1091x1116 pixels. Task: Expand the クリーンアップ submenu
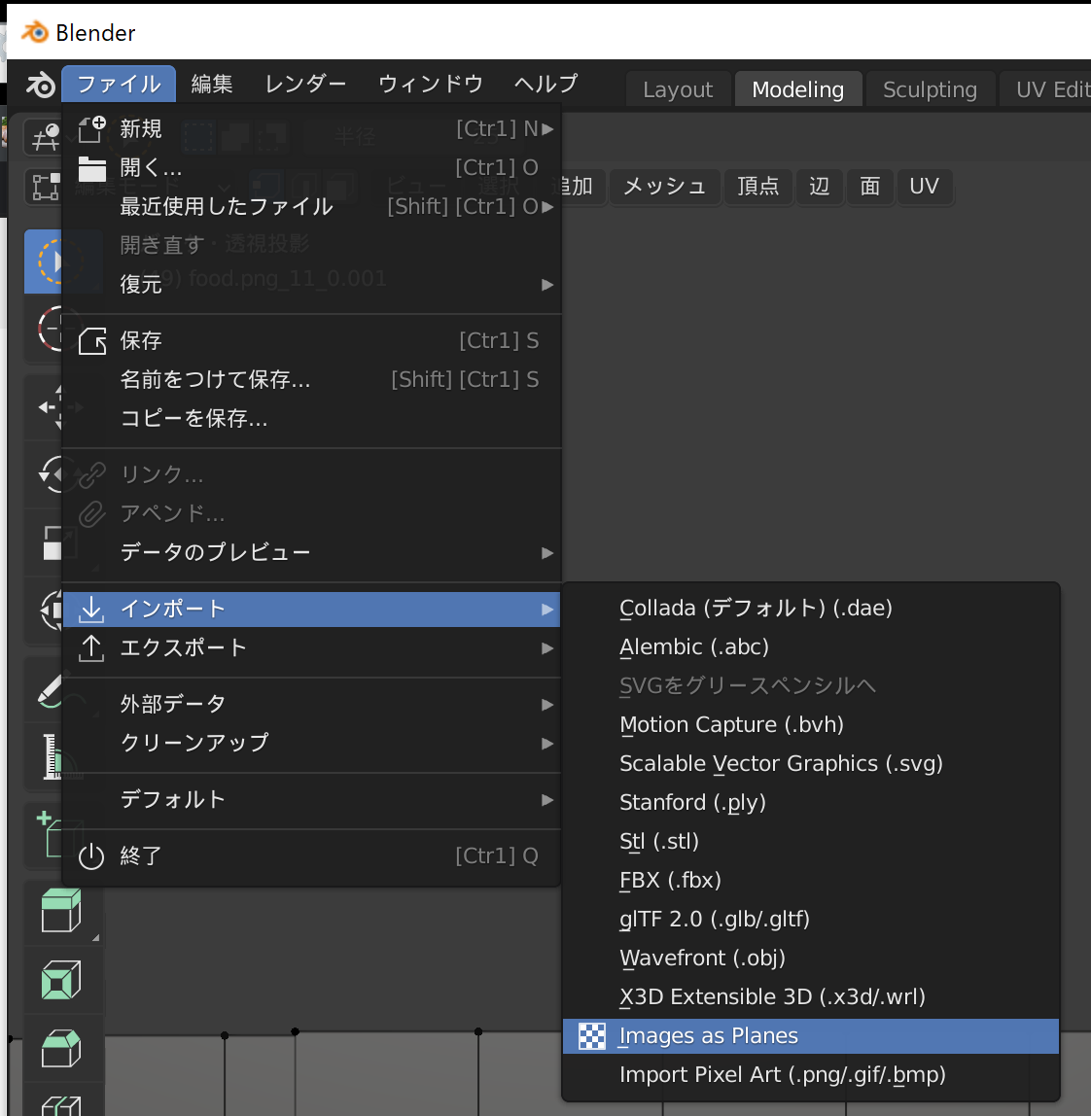pyautogui.click(x=312, y=743)
